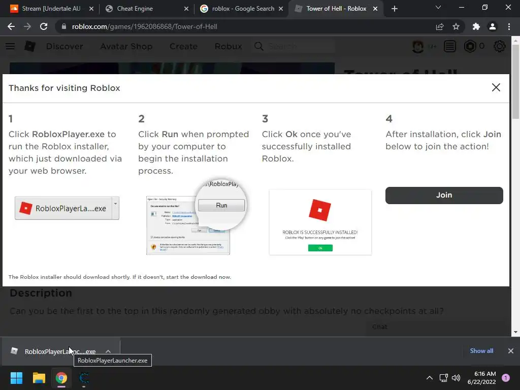
Task: Click the share page icon in address bar
Action: 440,26
